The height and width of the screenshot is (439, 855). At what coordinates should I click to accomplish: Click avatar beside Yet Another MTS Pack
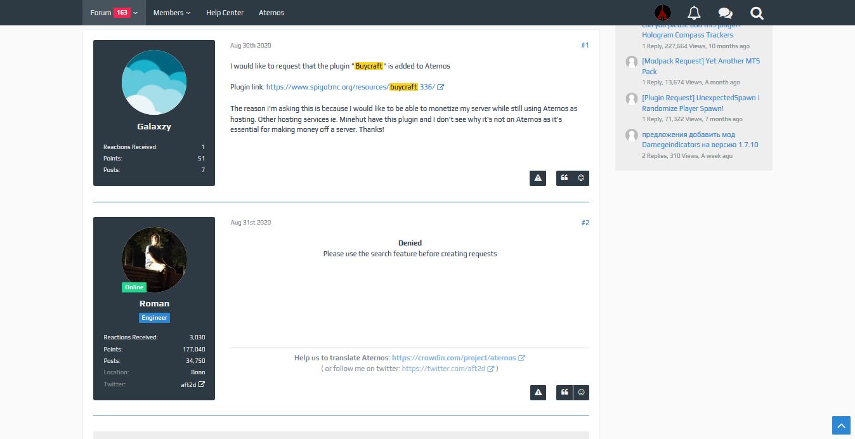(x=632, y=62)
